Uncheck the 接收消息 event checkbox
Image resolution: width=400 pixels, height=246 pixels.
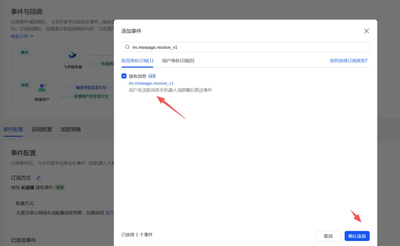[x=124, y=76]
